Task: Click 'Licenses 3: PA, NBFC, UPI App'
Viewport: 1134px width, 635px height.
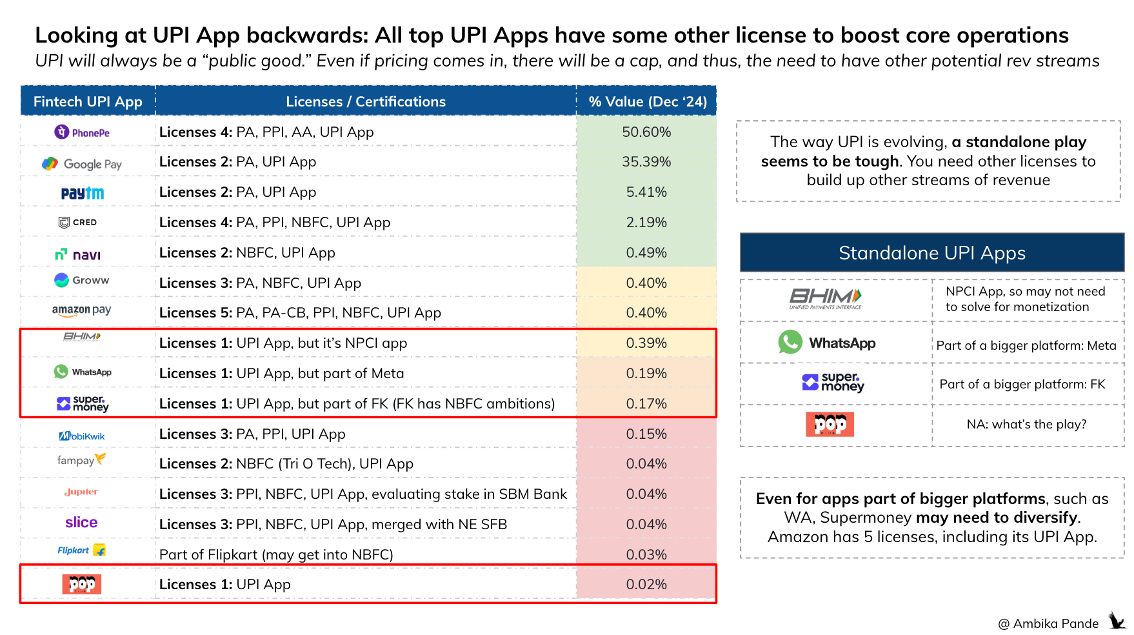Action: click(x=260, y=283)
